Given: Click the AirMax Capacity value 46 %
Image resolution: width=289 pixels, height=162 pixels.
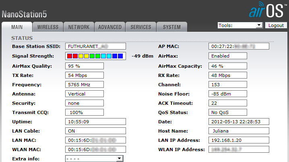Looking at the screenshot, I should pos(228,66).
